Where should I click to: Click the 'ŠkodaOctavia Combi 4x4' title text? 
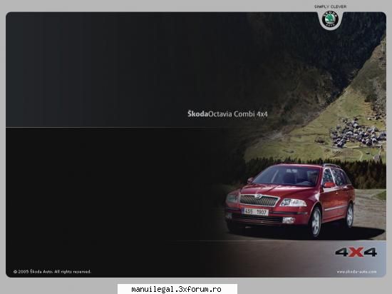tap(227, 114)
